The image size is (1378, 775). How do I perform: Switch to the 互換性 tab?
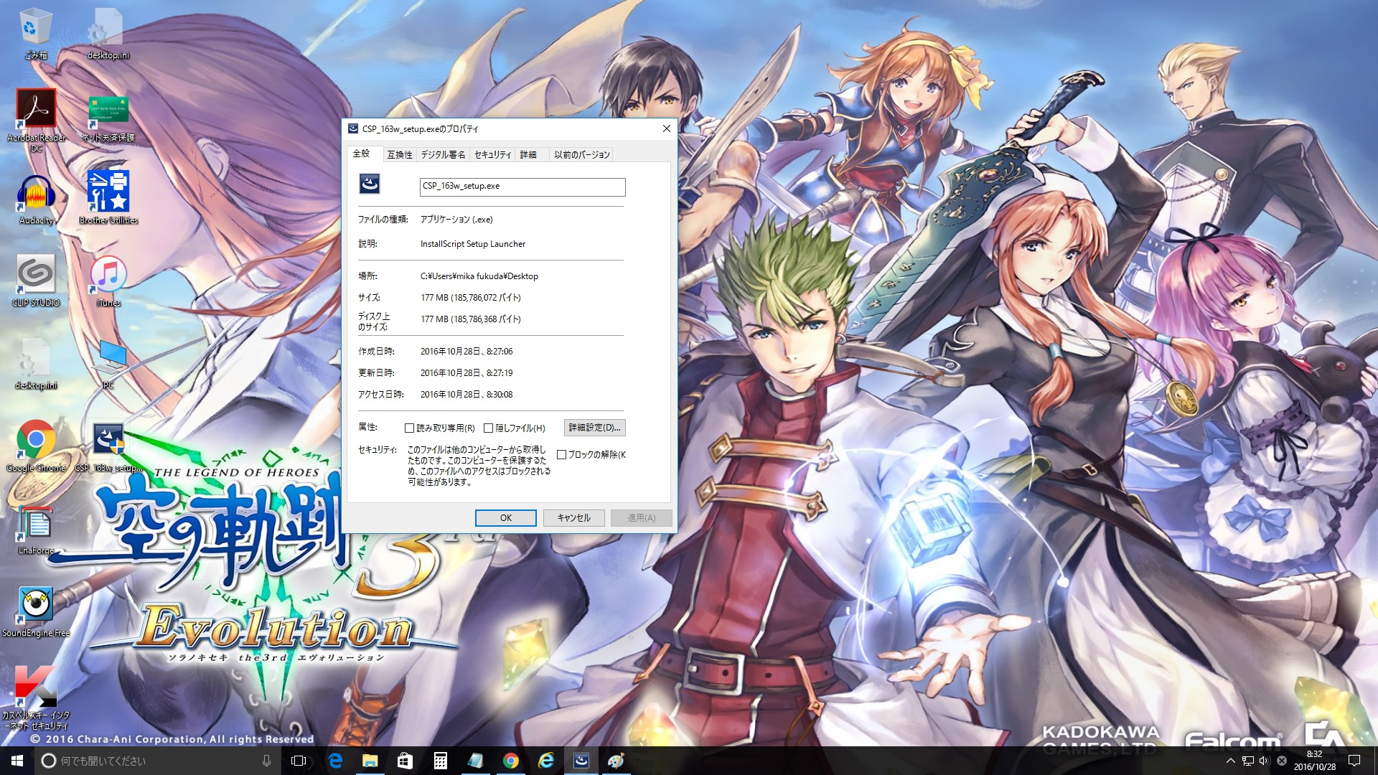point(400,155)
